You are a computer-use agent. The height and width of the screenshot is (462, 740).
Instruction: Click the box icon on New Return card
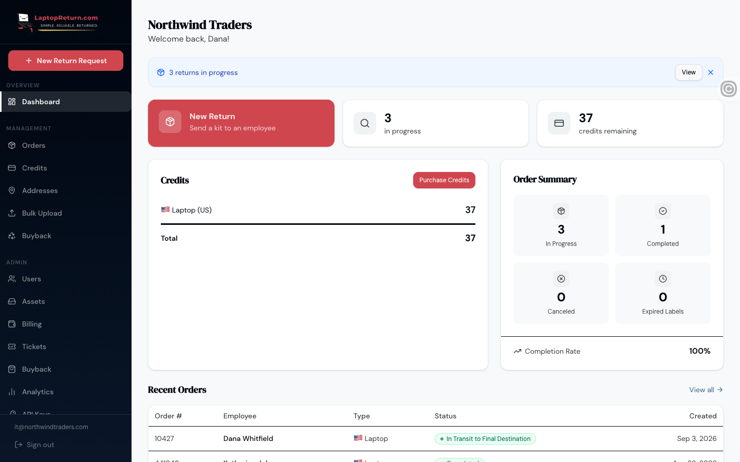click(x=170, y=122)
